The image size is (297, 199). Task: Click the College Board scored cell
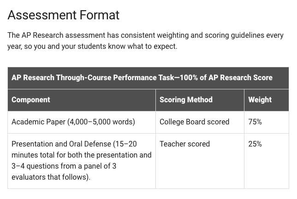(x=200, y=122)
